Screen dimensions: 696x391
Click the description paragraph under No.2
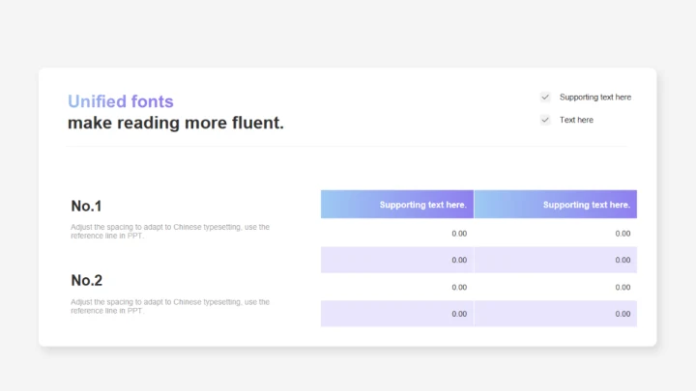170,306
